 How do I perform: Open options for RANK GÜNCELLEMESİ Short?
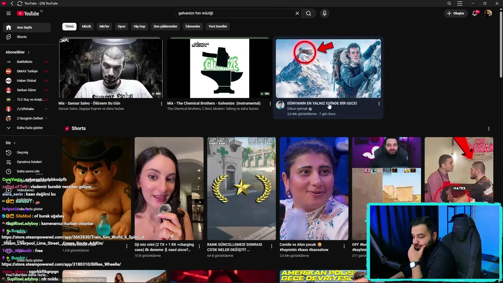point(272,246)
